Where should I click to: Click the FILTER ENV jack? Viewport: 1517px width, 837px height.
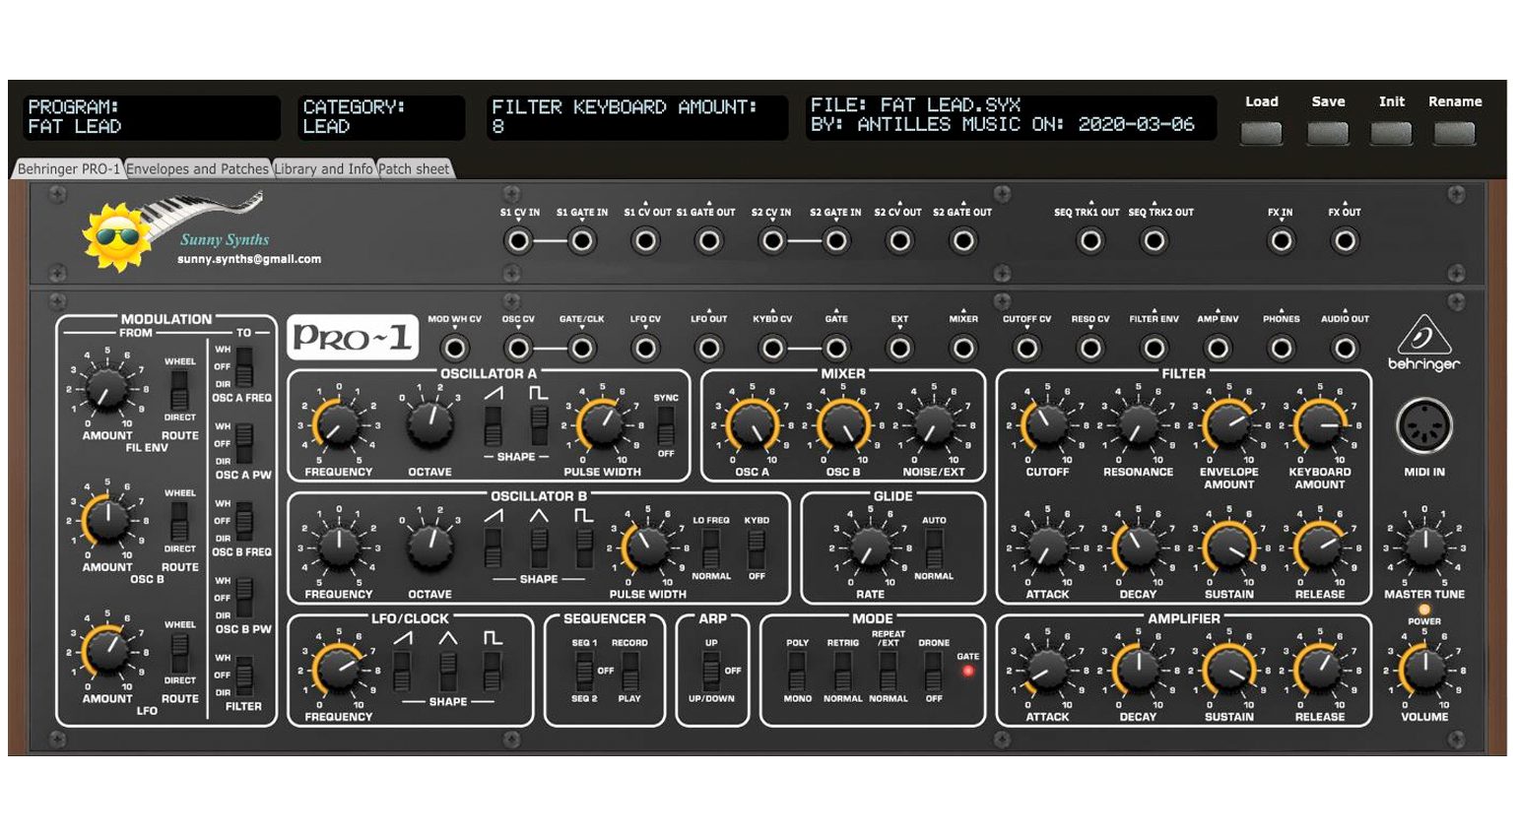1154,348
